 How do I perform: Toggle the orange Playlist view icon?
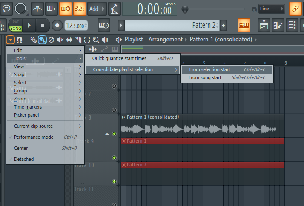pyautogui.click(x=244, y=25)
